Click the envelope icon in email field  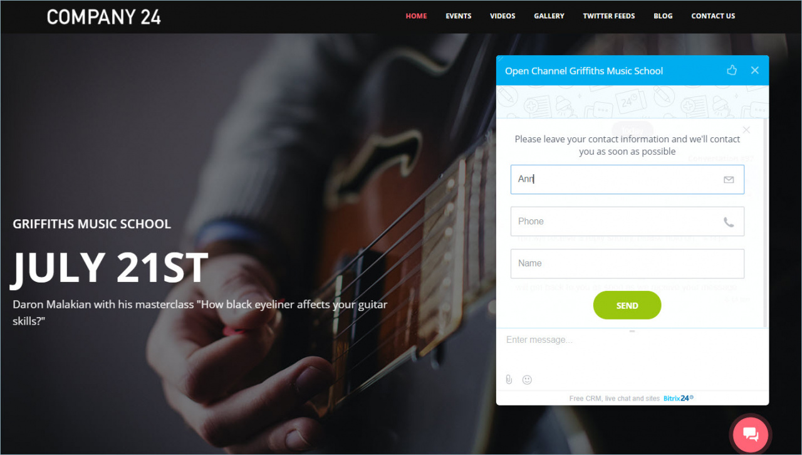(x=729, y=180)
